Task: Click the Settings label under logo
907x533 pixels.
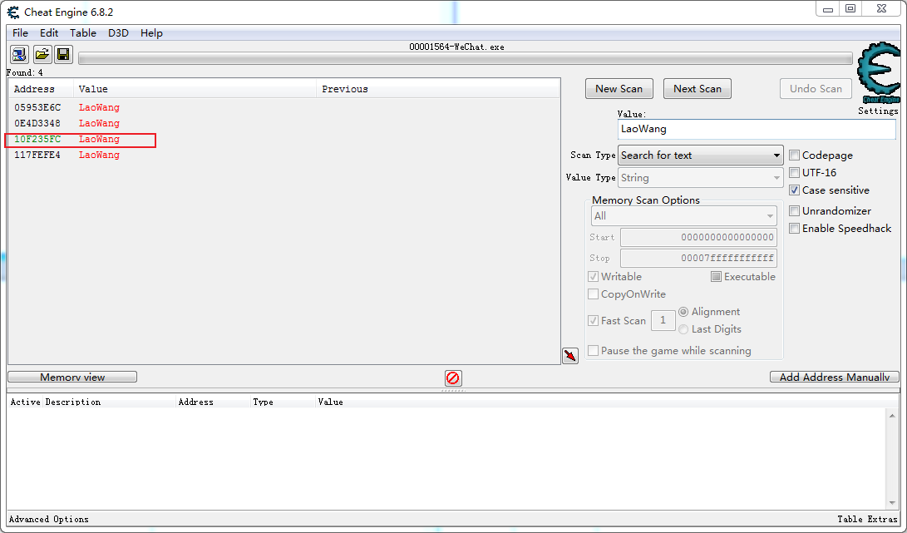Action: click(x=878, y=111)
